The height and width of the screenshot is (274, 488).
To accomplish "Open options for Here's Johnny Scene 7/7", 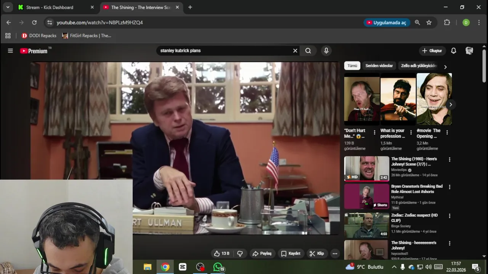I will pos(449,160).
